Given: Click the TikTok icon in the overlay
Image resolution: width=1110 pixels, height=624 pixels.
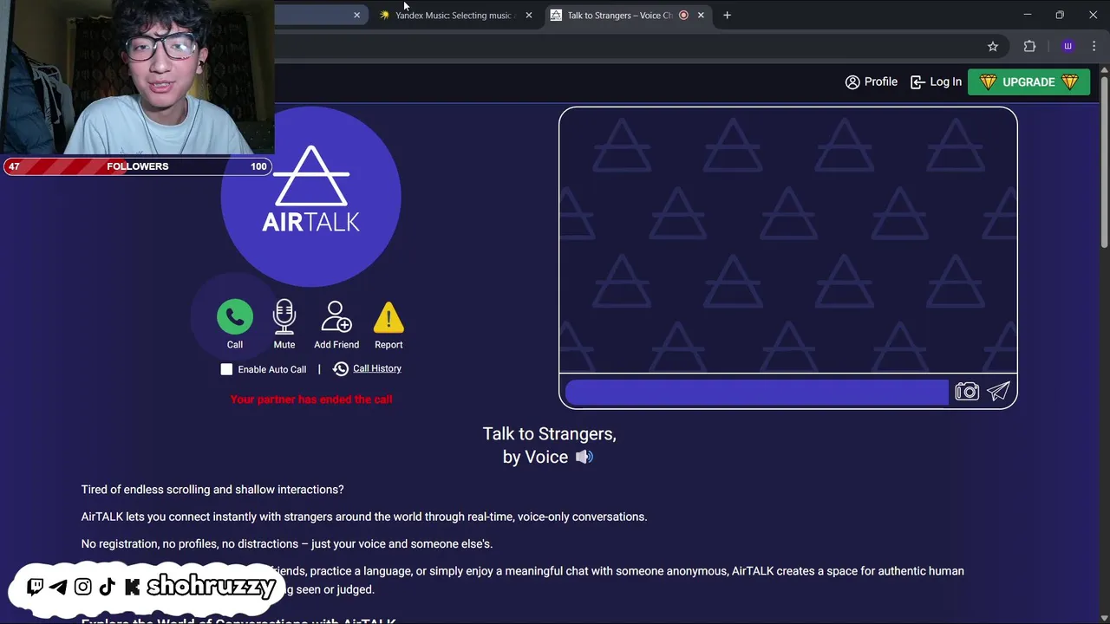Looking at the screenshot, I should tap(108, 587).
